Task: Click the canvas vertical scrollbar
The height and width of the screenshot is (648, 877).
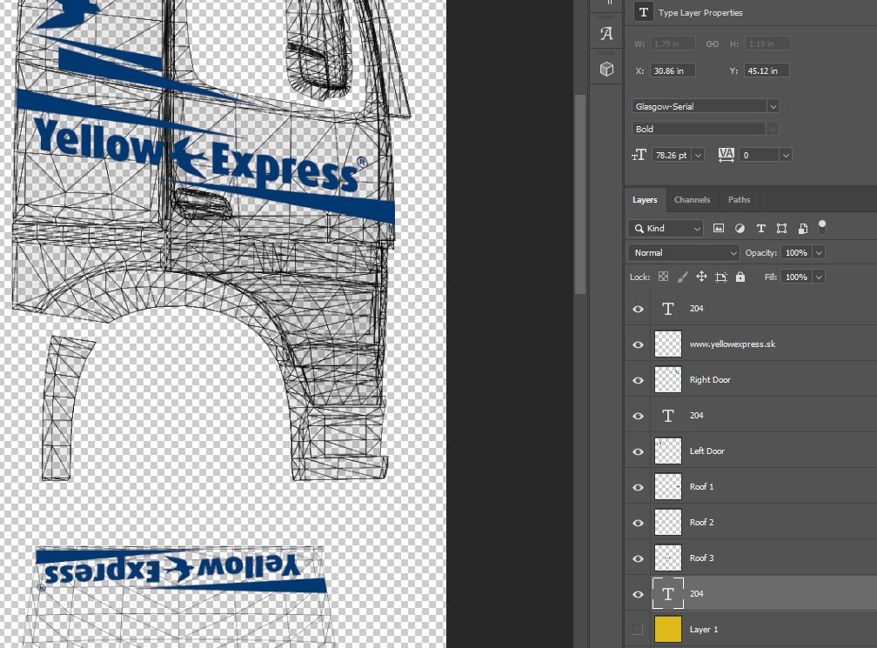Action: pos(580,194)
